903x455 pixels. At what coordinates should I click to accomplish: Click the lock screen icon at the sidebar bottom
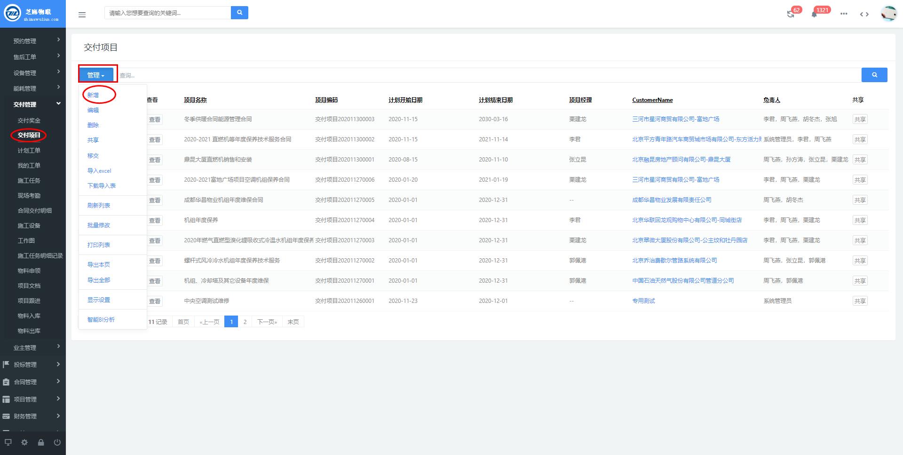coord(41,442)
